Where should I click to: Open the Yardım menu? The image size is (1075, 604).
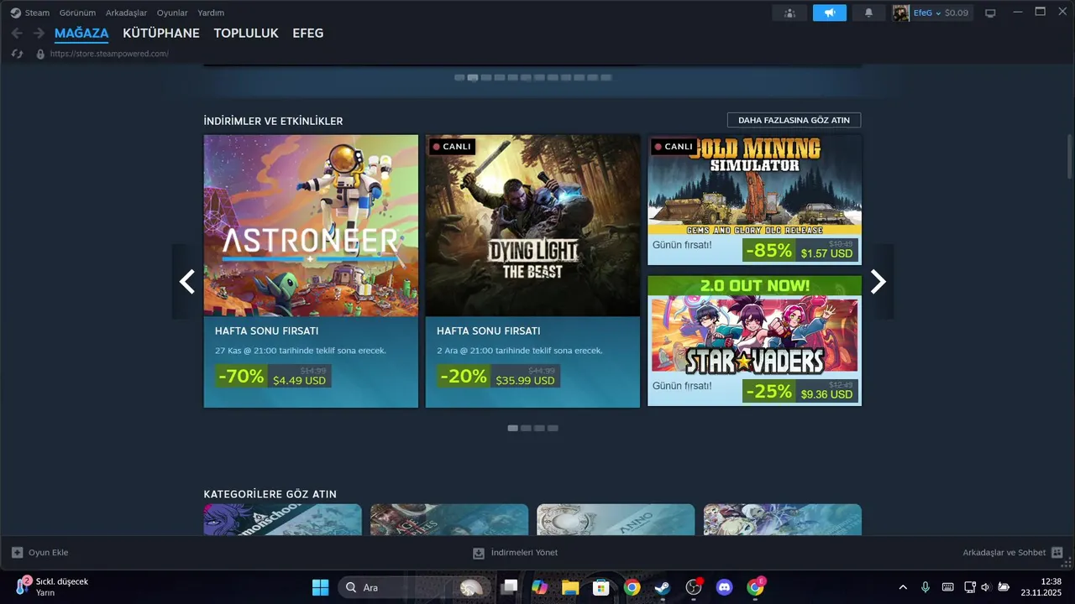[211, 13]
